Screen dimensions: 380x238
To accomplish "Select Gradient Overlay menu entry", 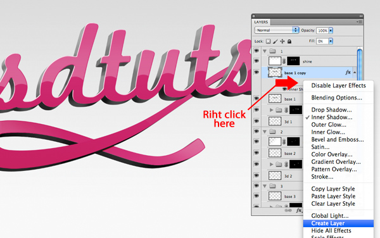I will (x=338, y=162).
